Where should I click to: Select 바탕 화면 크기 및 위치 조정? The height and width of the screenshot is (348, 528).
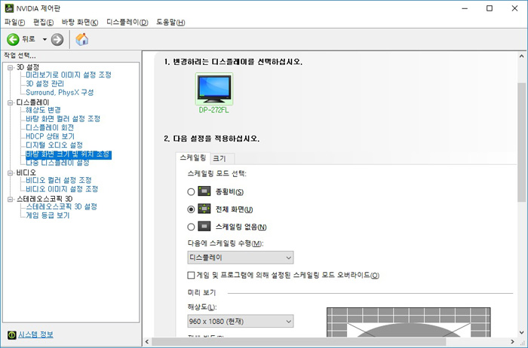69,154
